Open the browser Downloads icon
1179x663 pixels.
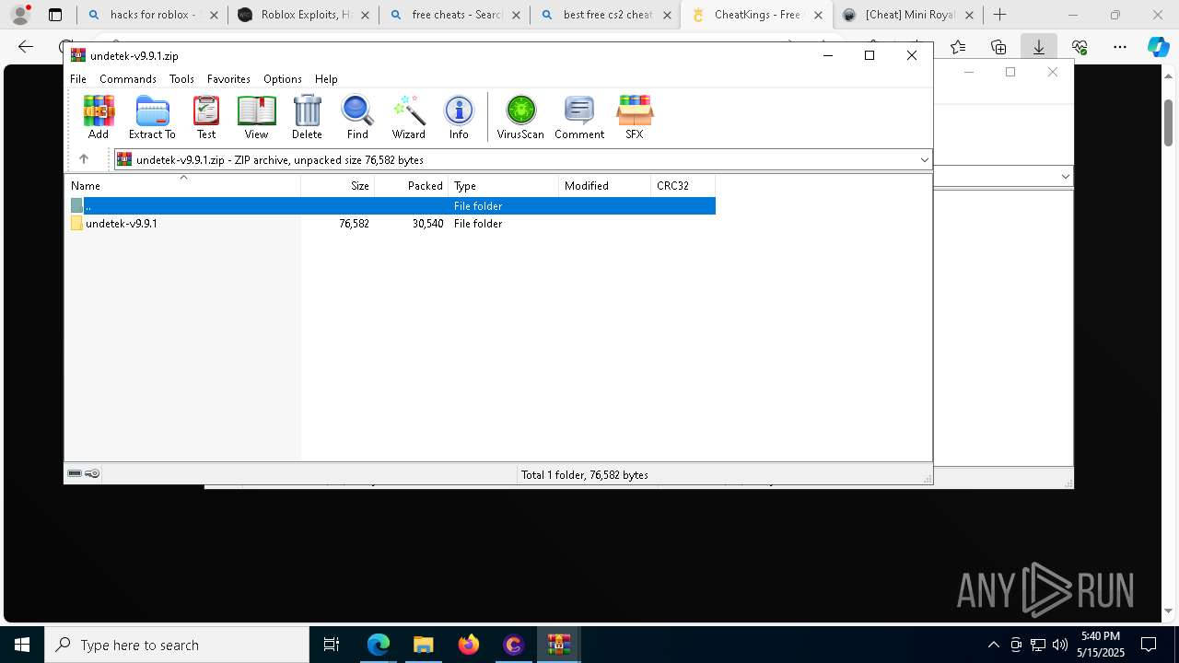click(x=1038, y=47)
